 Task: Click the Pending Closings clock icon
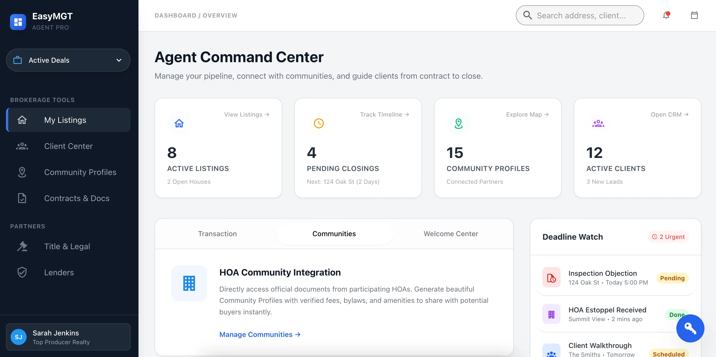pos(319,123)
